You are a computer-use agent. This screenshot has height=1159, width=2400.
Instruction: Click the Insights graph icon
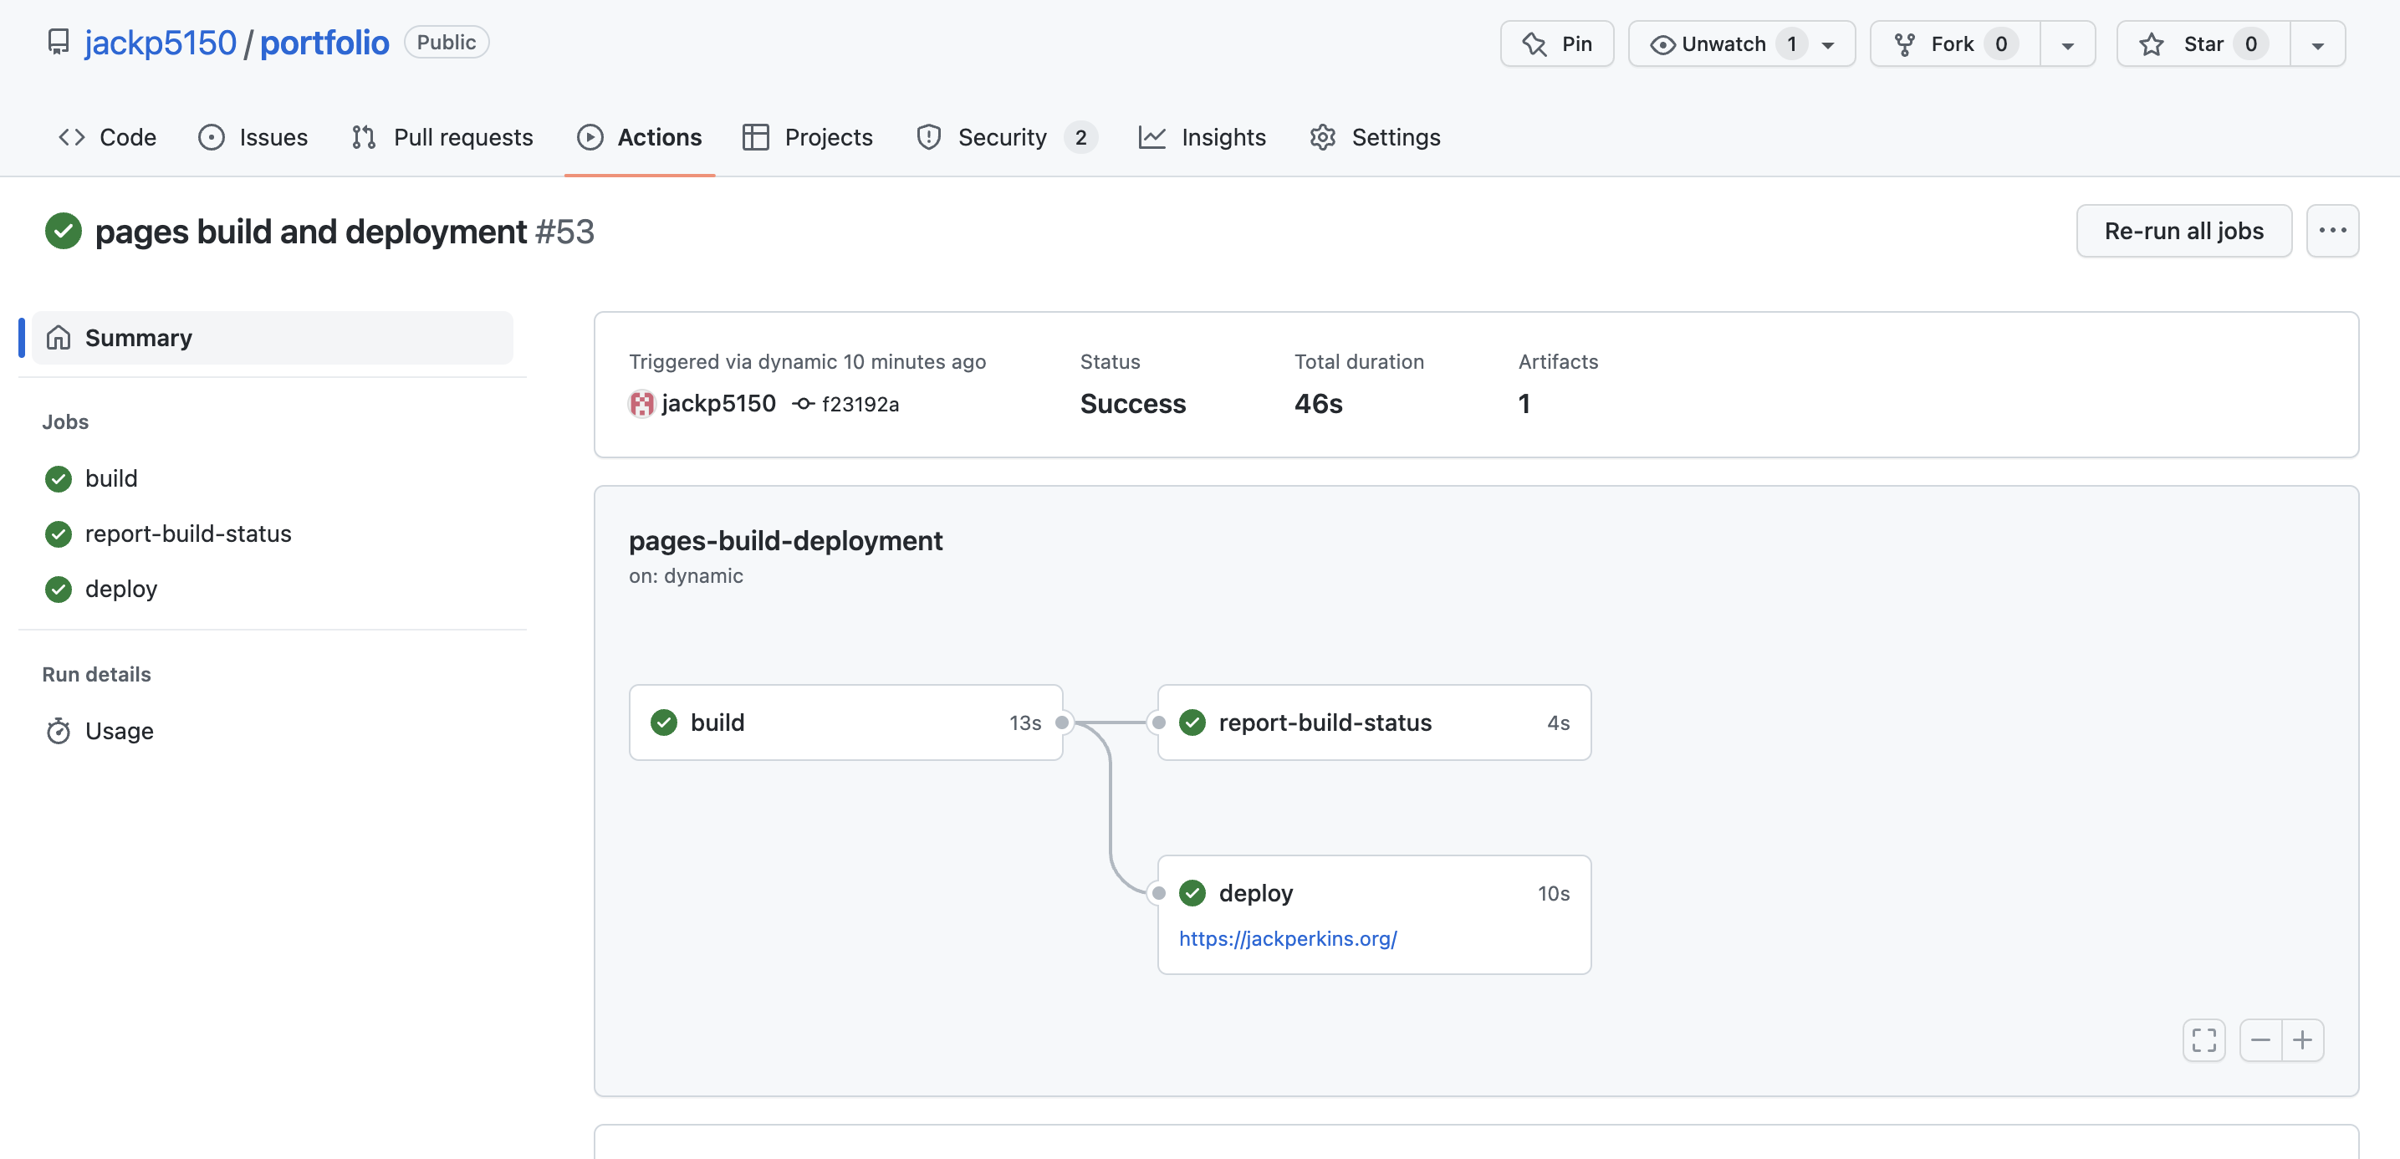(x=1152, y=137)
